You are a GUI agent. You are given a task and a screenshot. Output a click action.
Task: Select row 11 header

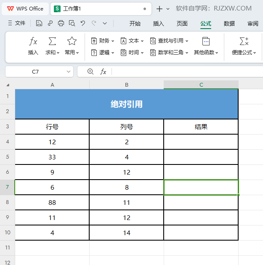[8, 248]
